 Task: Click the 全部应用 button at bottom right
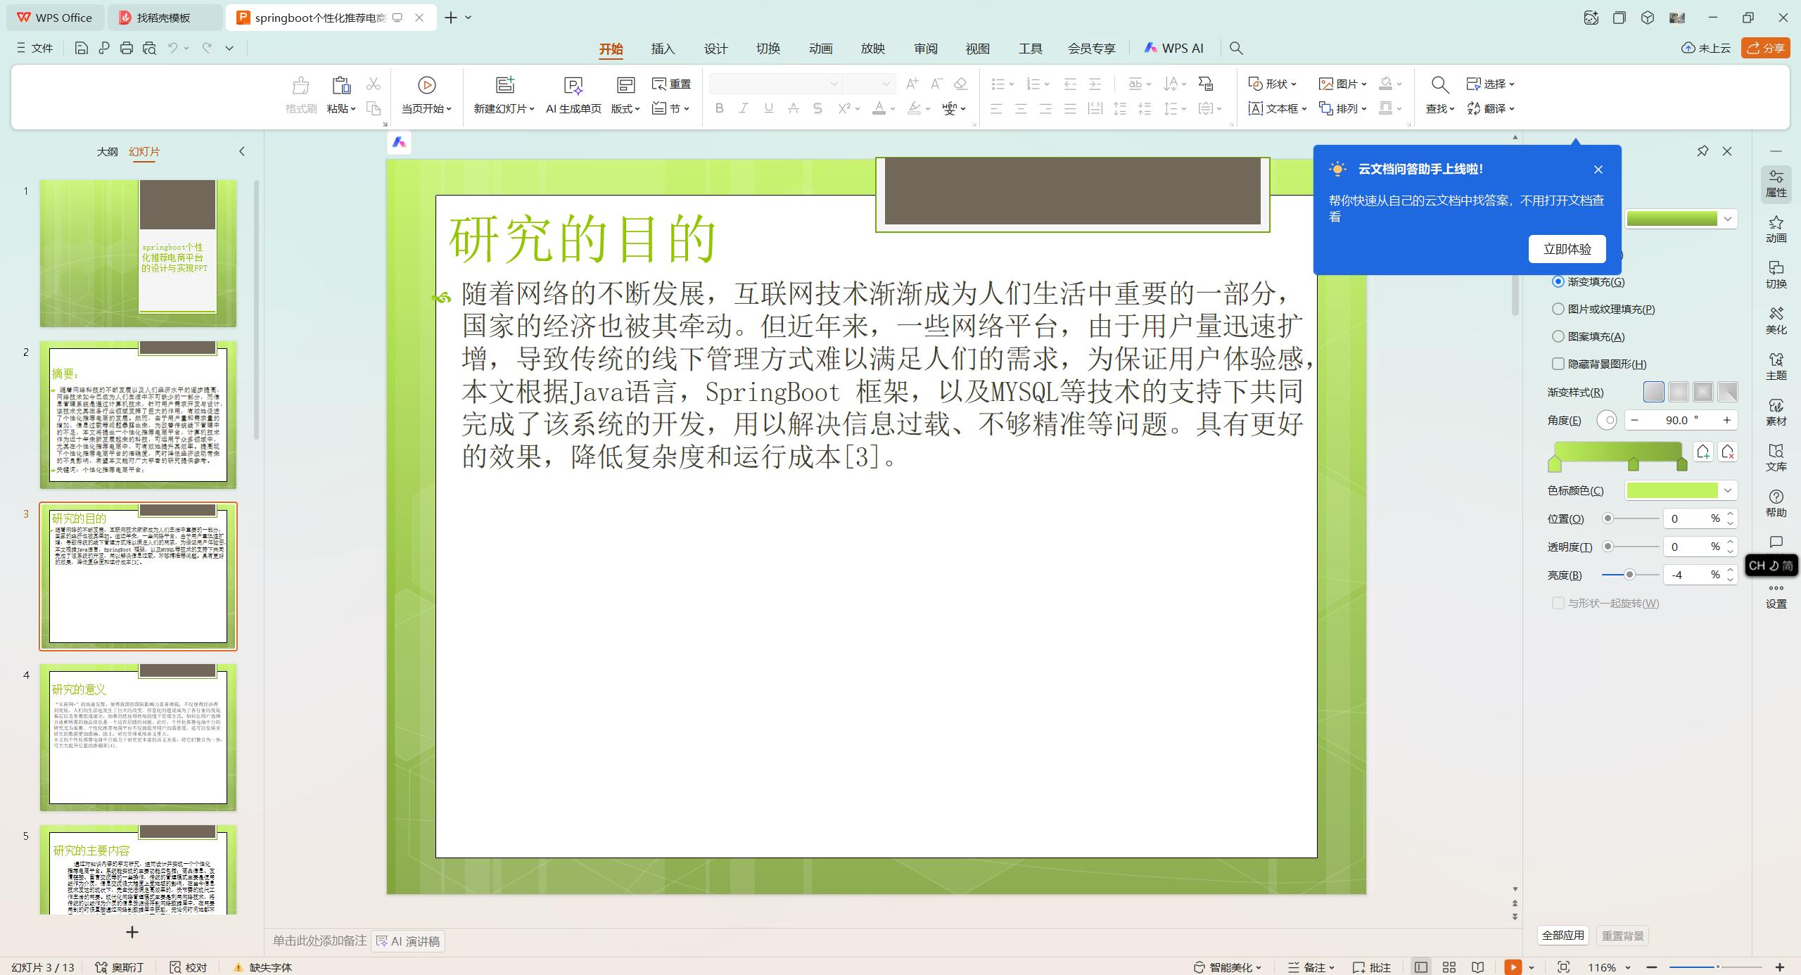[x=1563, y=935]
